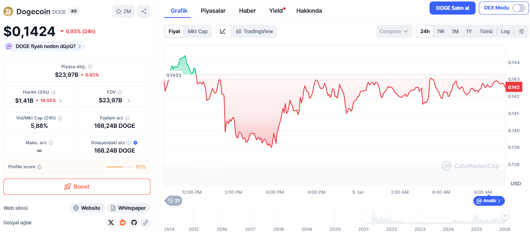Screen dimensions: 530x232
Task: Switch to Grafik tab
Action: [179, 11]
